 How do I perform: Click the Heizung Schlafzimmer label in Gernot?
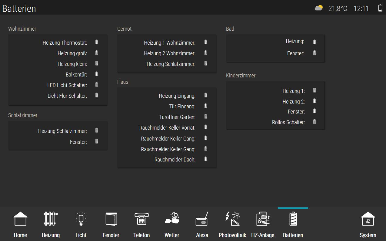point(171,64)
